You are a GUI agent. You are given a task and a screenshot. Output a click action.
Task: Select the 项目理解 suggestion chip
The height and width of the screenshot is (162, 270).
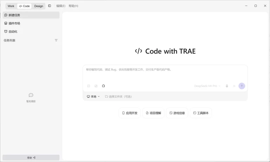(x=153, y=113)
